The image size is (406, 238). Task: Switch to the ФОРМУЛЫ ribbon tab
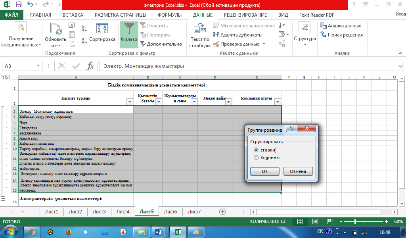[x=170, y=15]
